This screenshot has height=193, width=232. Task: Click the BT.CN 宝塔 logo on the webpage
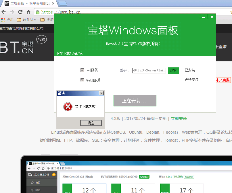click(x=17, y=47)
